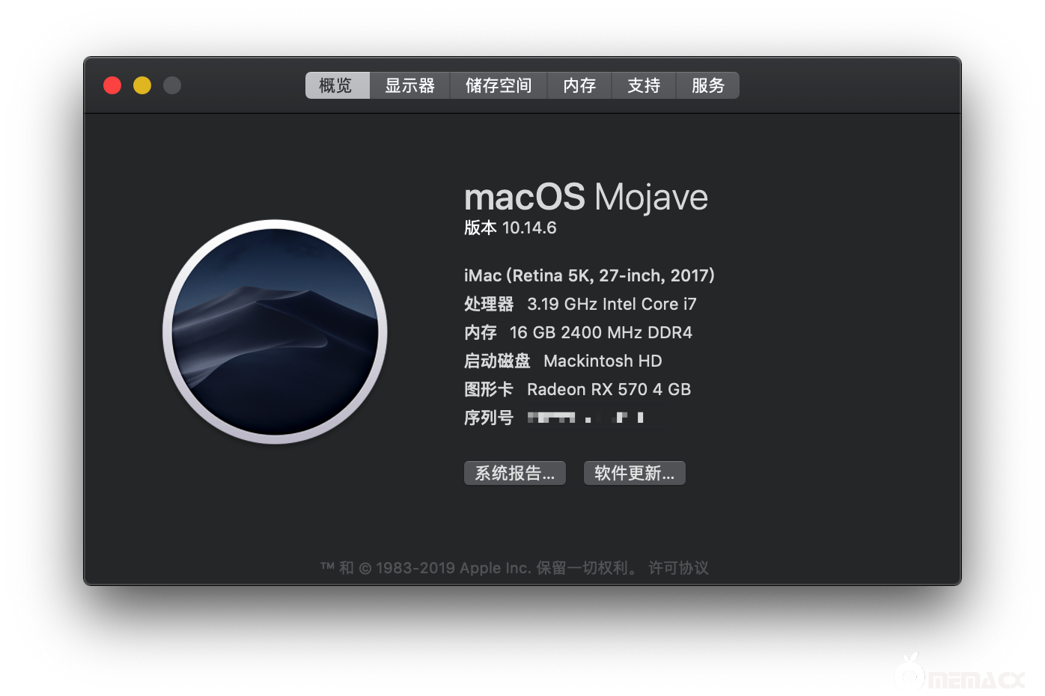This screenshot has width=1045, height=696.
Task: Open 系统报告 system report
Action: point(515,473)
